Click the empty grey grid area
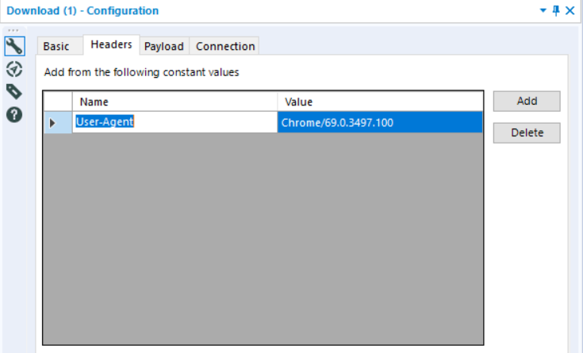 262,238
